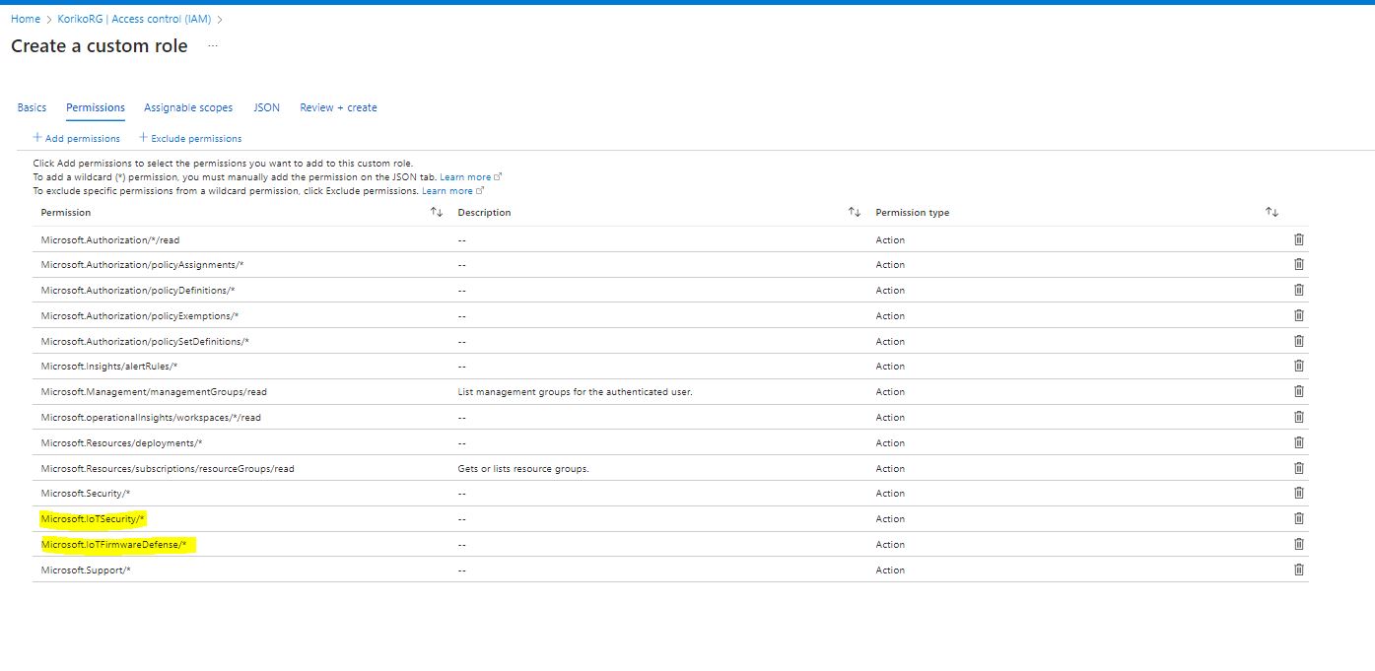Click Action cell in Microsoft.Support/* row
1375x671 pixels.
(890, 570)
